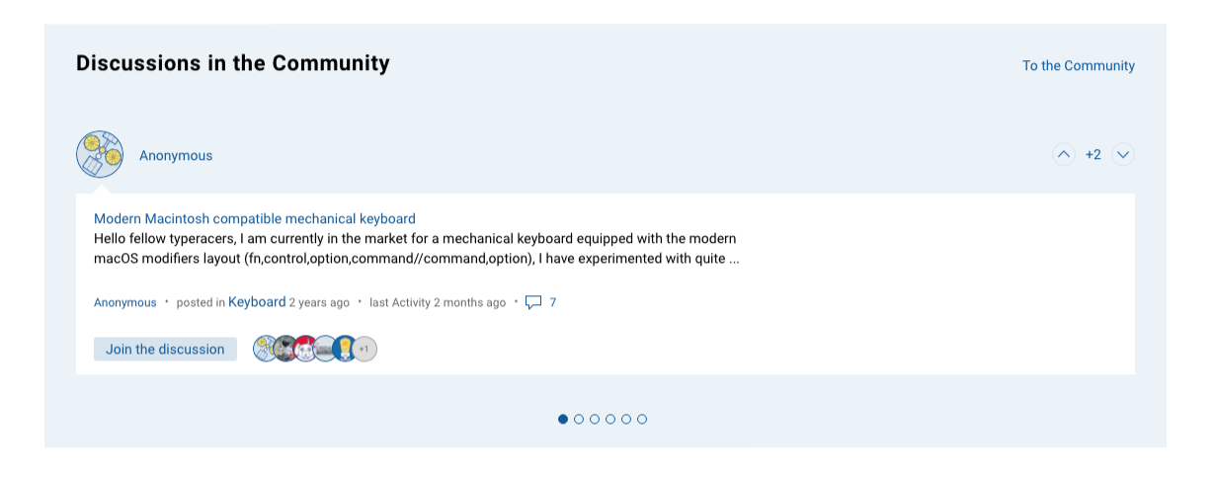Image resolution: width=1216 pixels, height=479 pixels.
Task: Click the red-background cat participant avatar
Action: (x=305, y=349)
